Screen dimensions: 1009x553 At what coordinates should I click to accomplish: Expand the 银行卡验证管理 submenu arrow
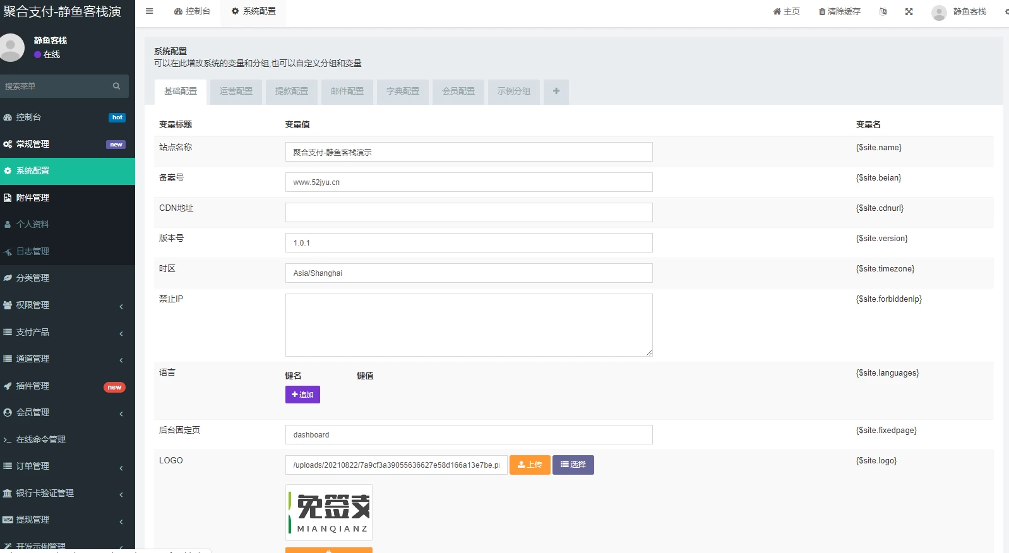click(x=121, y=494)
